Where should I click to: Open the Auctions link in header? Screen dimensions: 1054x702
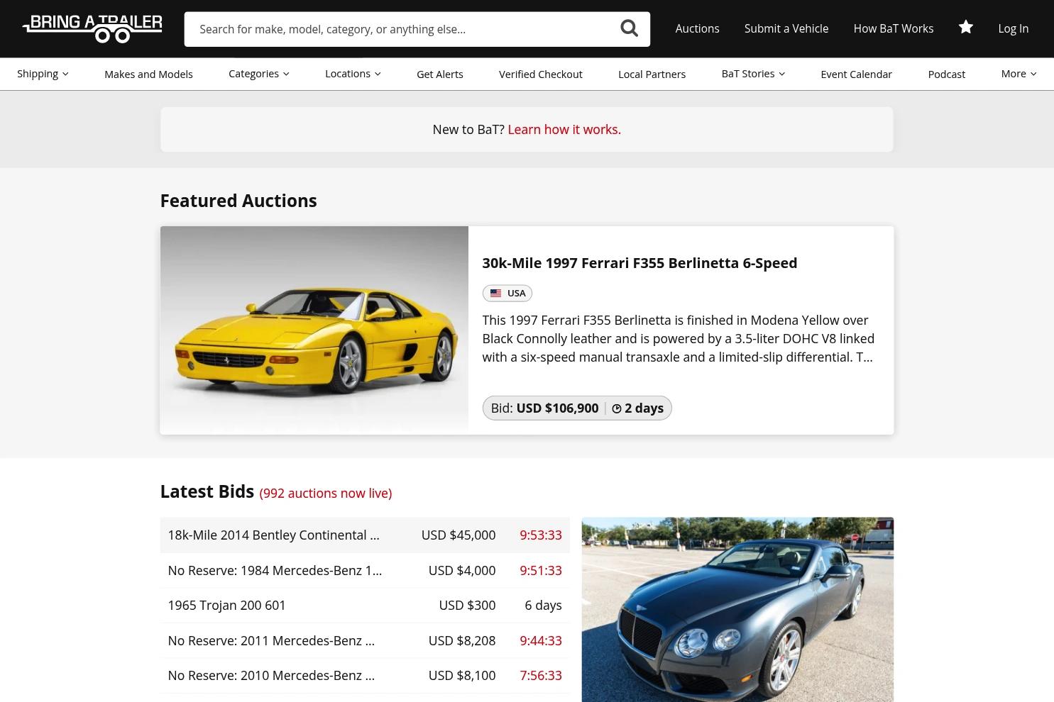pyautogui.click(x=697, y=28)
